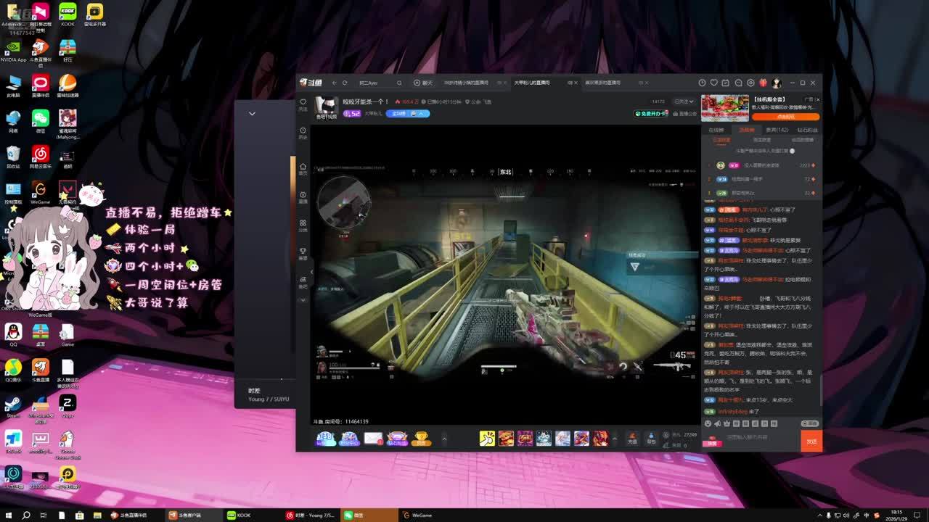The width and height of the screenshot is (929, 522).
Task: Expand the activity icons chevron
Action: 444,438
